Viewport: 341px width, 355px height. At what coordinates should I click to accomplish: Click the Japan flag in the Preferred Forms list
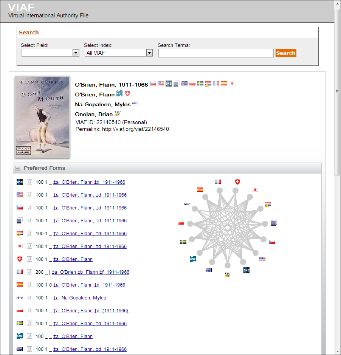(20, 246)
